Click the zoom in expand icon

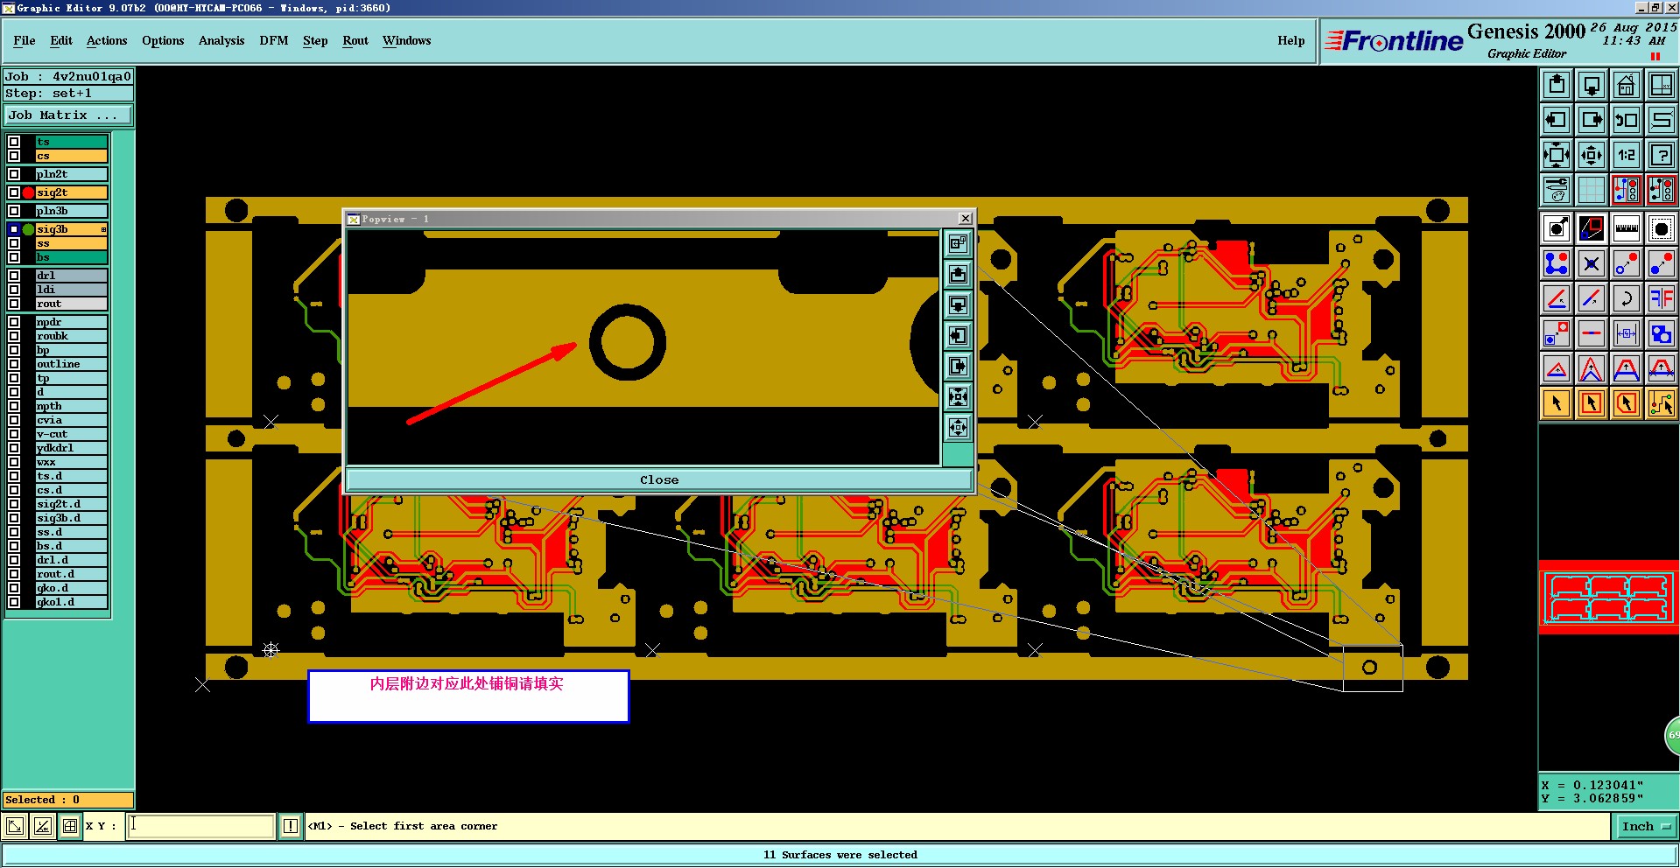click(1557, 155)
